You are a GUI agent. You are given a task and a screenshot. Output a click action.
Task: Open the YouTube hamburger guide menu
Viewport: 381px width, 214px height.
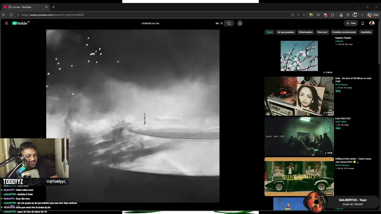click(6, 23)
